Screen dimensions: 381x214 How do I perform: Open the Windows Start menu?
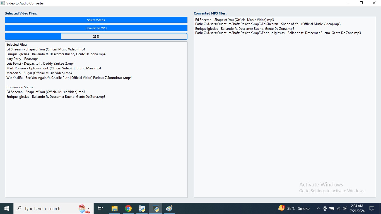[x=7, y=208]
